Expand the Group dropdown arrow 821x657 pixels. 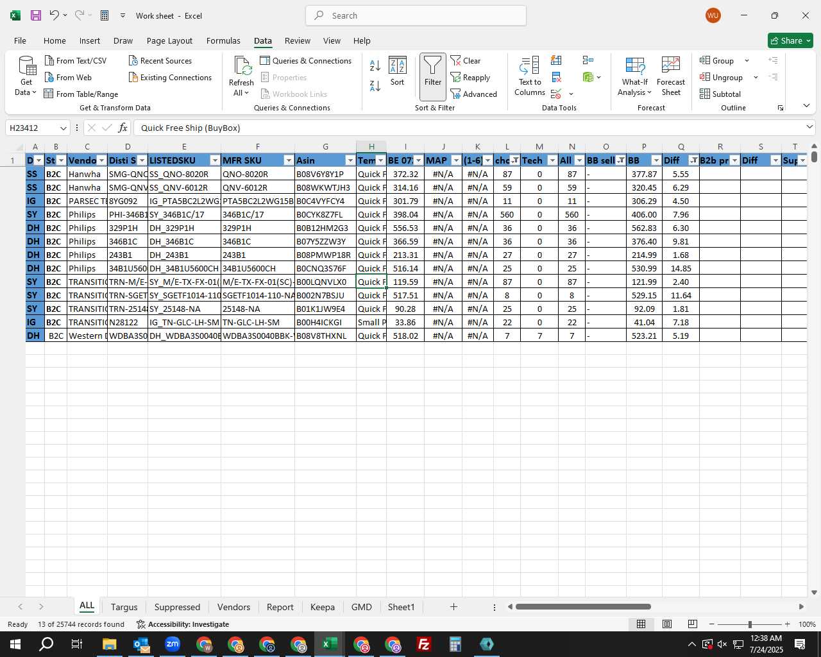(x=747, y=60)
